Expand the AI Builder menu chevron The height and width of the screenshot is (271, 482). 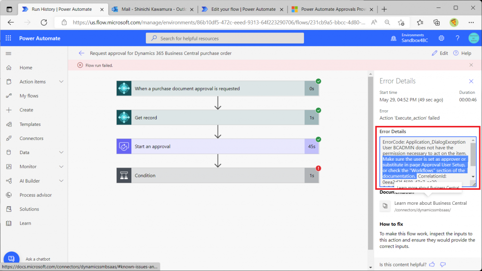pos(61,181)
